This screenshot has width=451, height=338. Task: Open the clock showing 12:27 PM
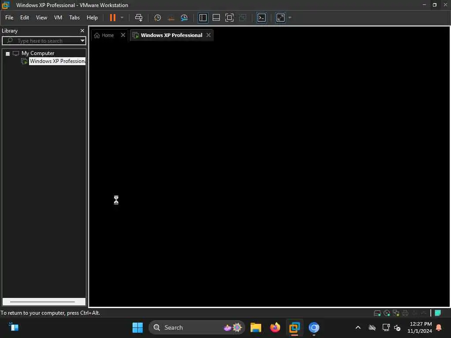420,327
